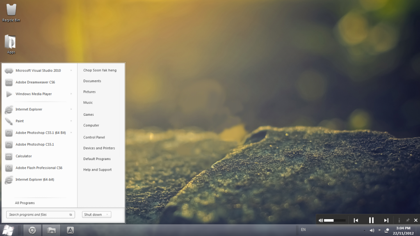Expand the Shut down options arrow
420x236 pixels.
point(107,215)
